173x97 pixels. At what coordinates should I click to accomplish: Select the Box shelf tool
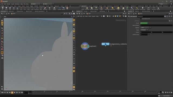pos(3,8)
